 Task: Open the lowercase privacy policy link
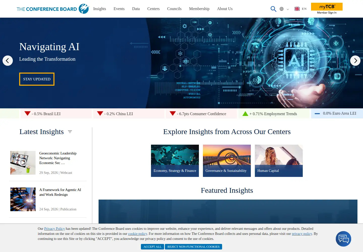pos(302,234)
